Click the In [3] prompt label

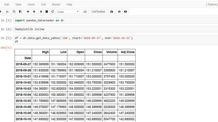pos(6,20)
